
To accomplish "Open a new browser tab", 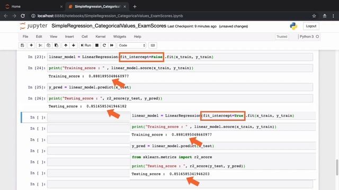I will (x=135, y=7).
